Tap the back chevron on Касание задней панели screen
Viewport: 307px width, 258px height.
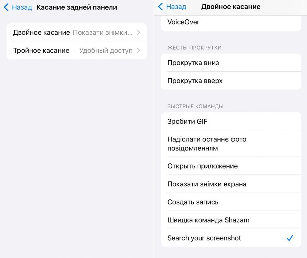click(6, 7)
